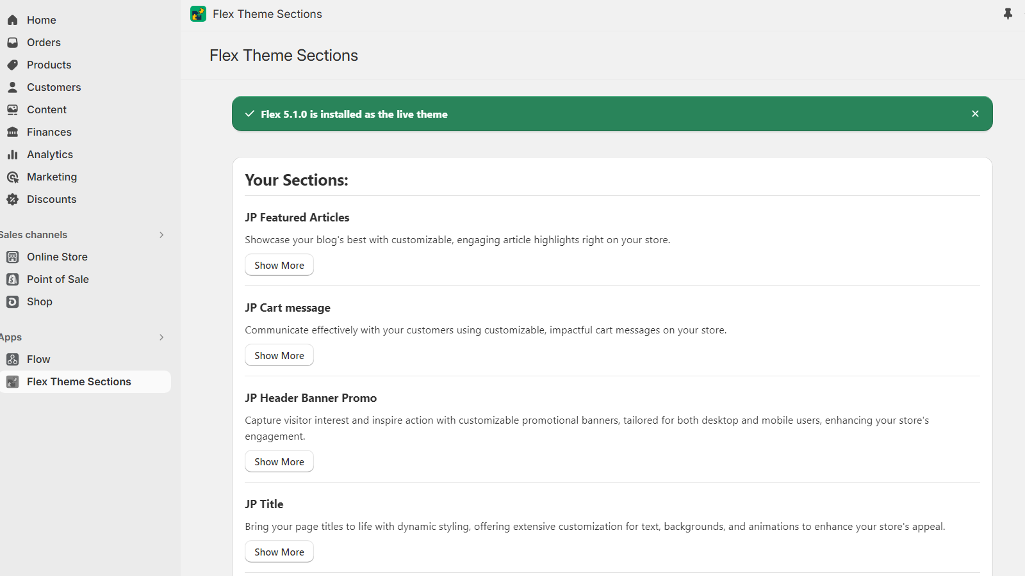Screen dimensions: 1025x576
Task: Show More for JP Header Banner Promo
Action: pyautogui.click(x=279, y=461)
